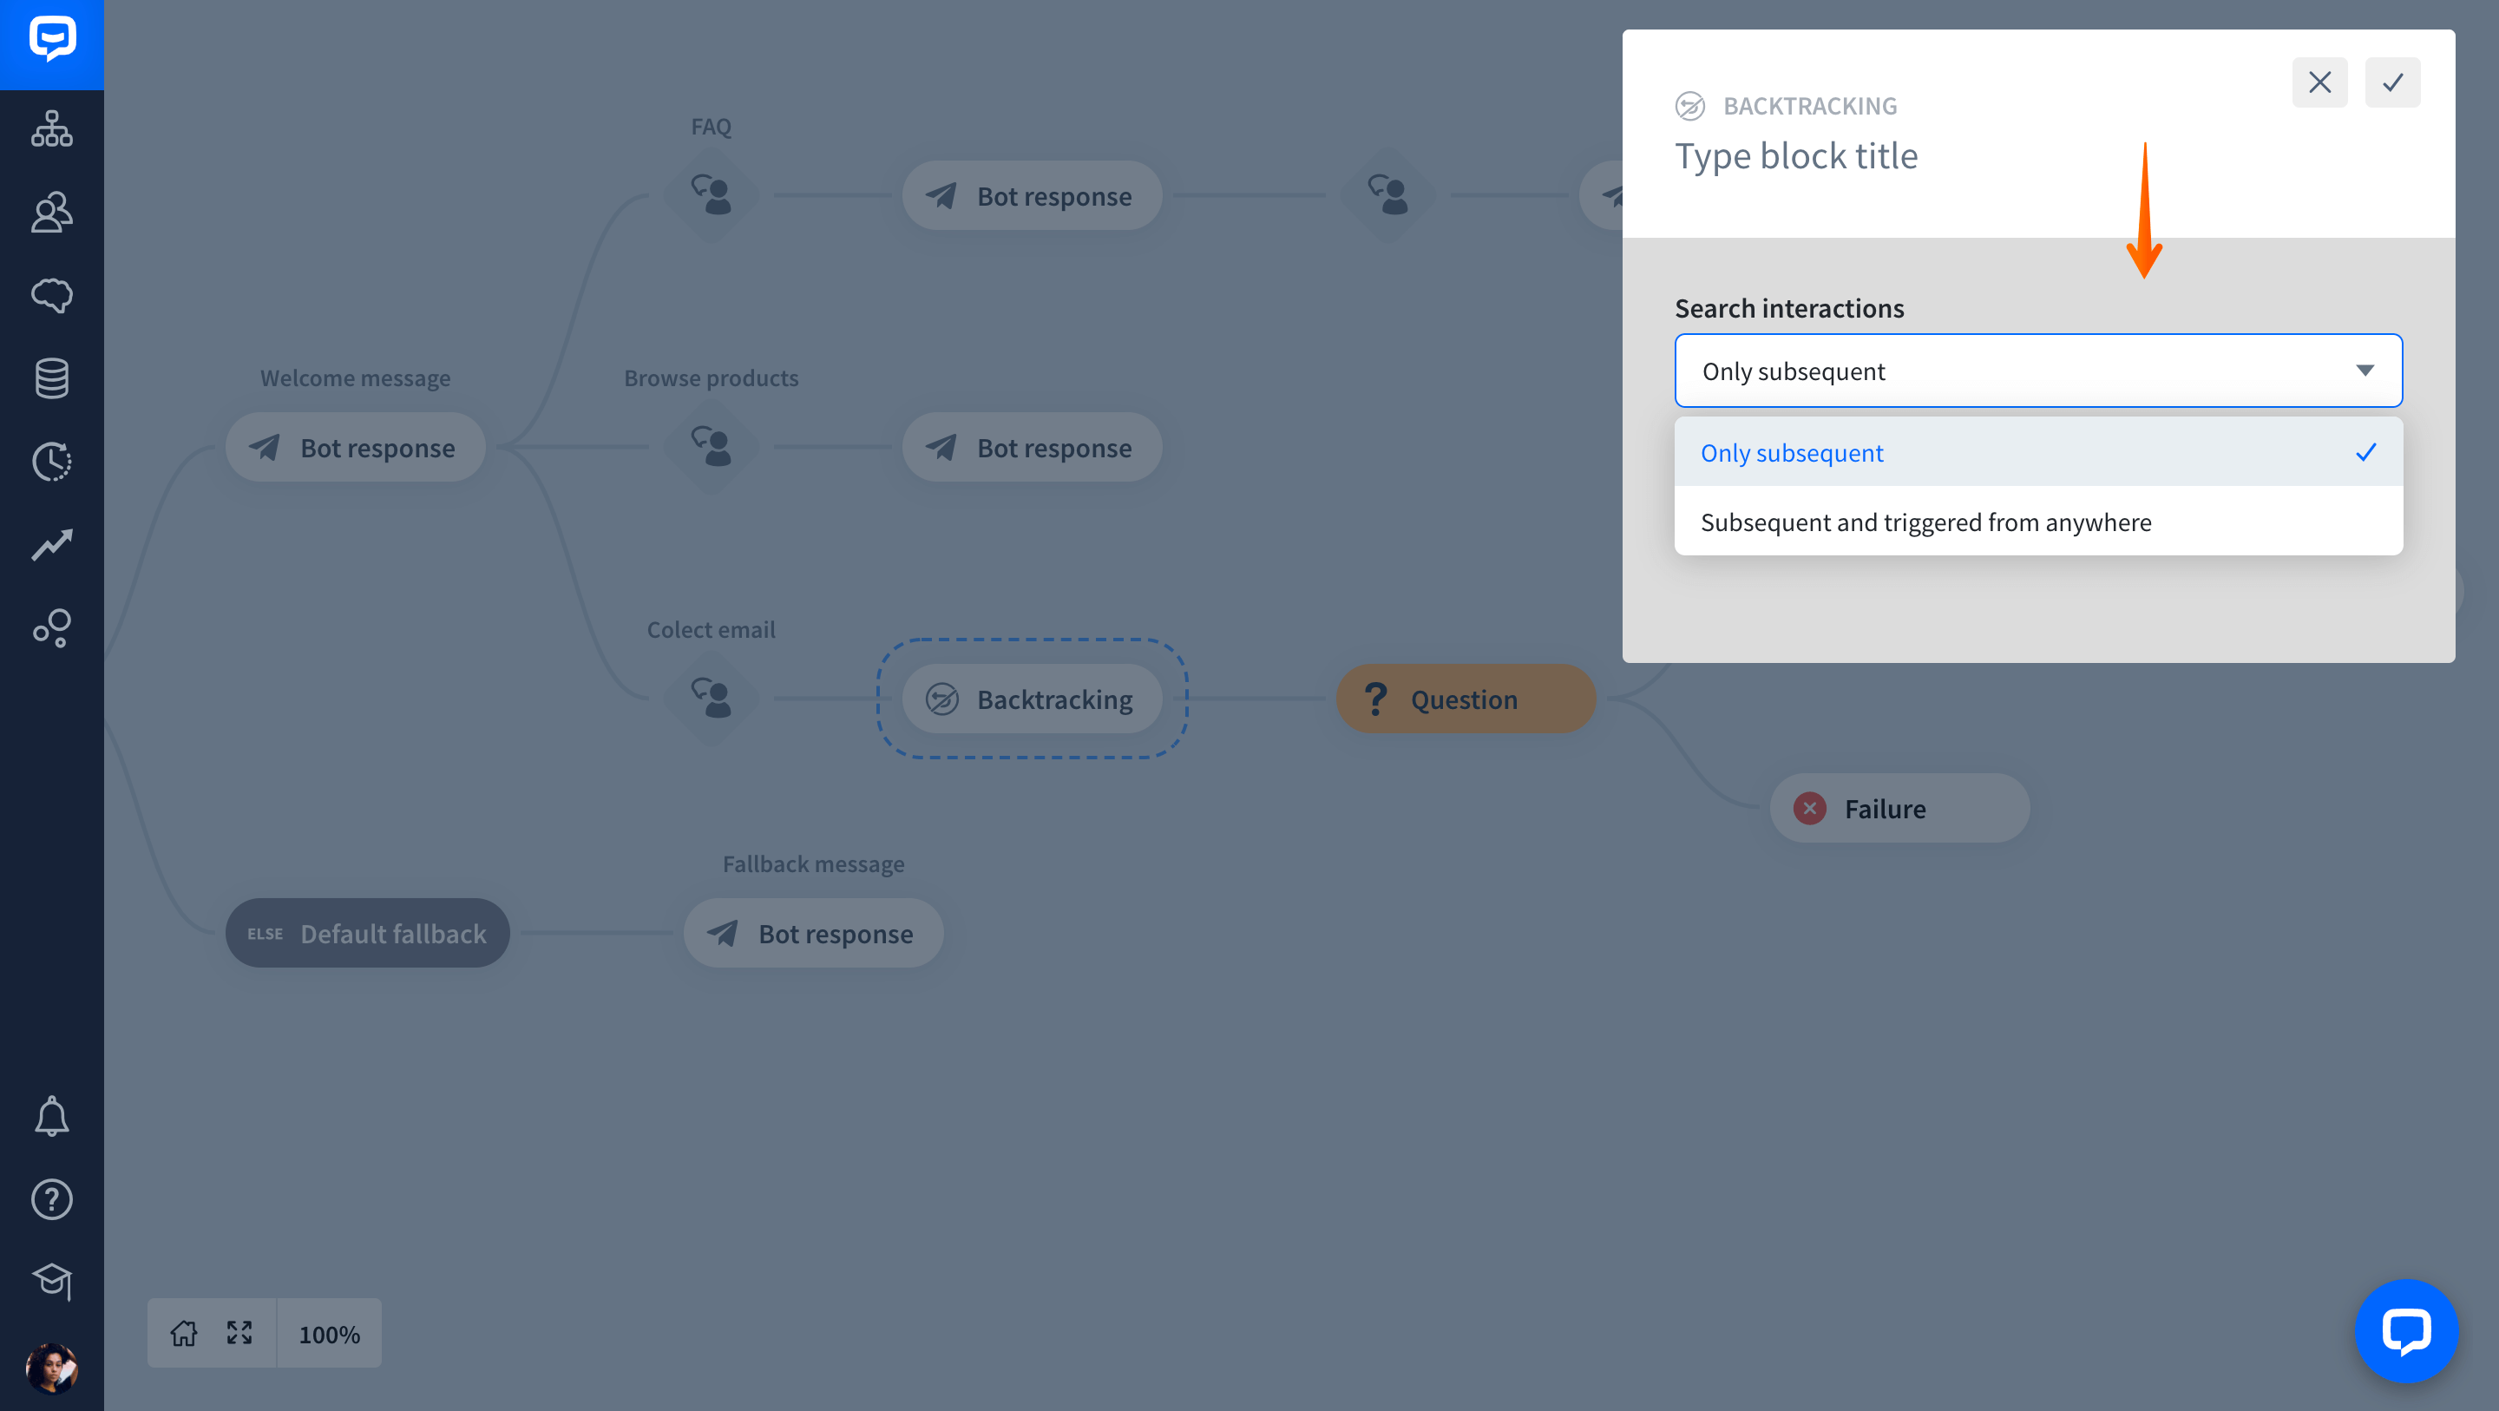Viewport: 2499px width, 1411px height.
Task: Collapse the Search interactions dropdown arrow
Action: [2365, 371]
